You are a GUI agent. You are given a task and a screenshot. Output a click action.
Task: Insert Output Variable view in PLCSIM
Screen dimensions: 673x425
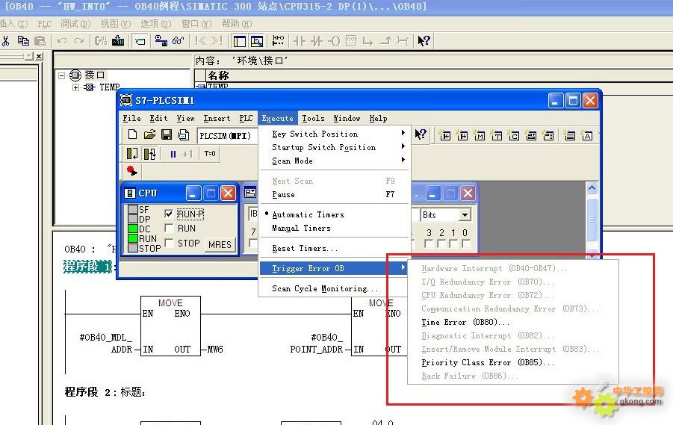462,136
